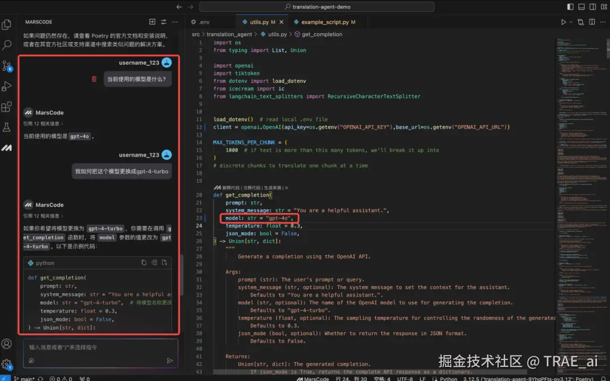This screenshot has width=610, height=381.
Task: Open the Explorer view in activity bar
Action: coord(7,24)
